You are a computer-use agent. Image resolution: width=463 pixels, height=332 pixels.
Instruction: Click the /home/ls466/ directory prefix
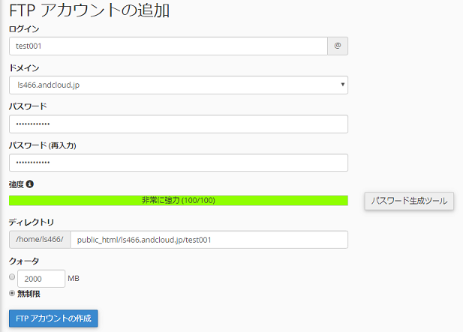tap(40, 240)
